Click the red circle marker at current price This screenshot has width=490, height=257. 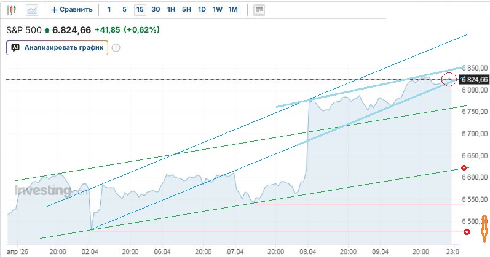point(449,79)
